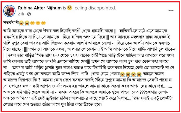
Task: Click the first yellow hands emoji in heading
Action: (32, 23)
